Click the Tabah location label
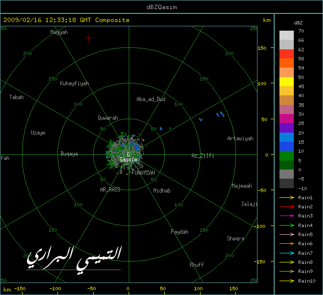This screenshot has width=323, height=295. 16,97
